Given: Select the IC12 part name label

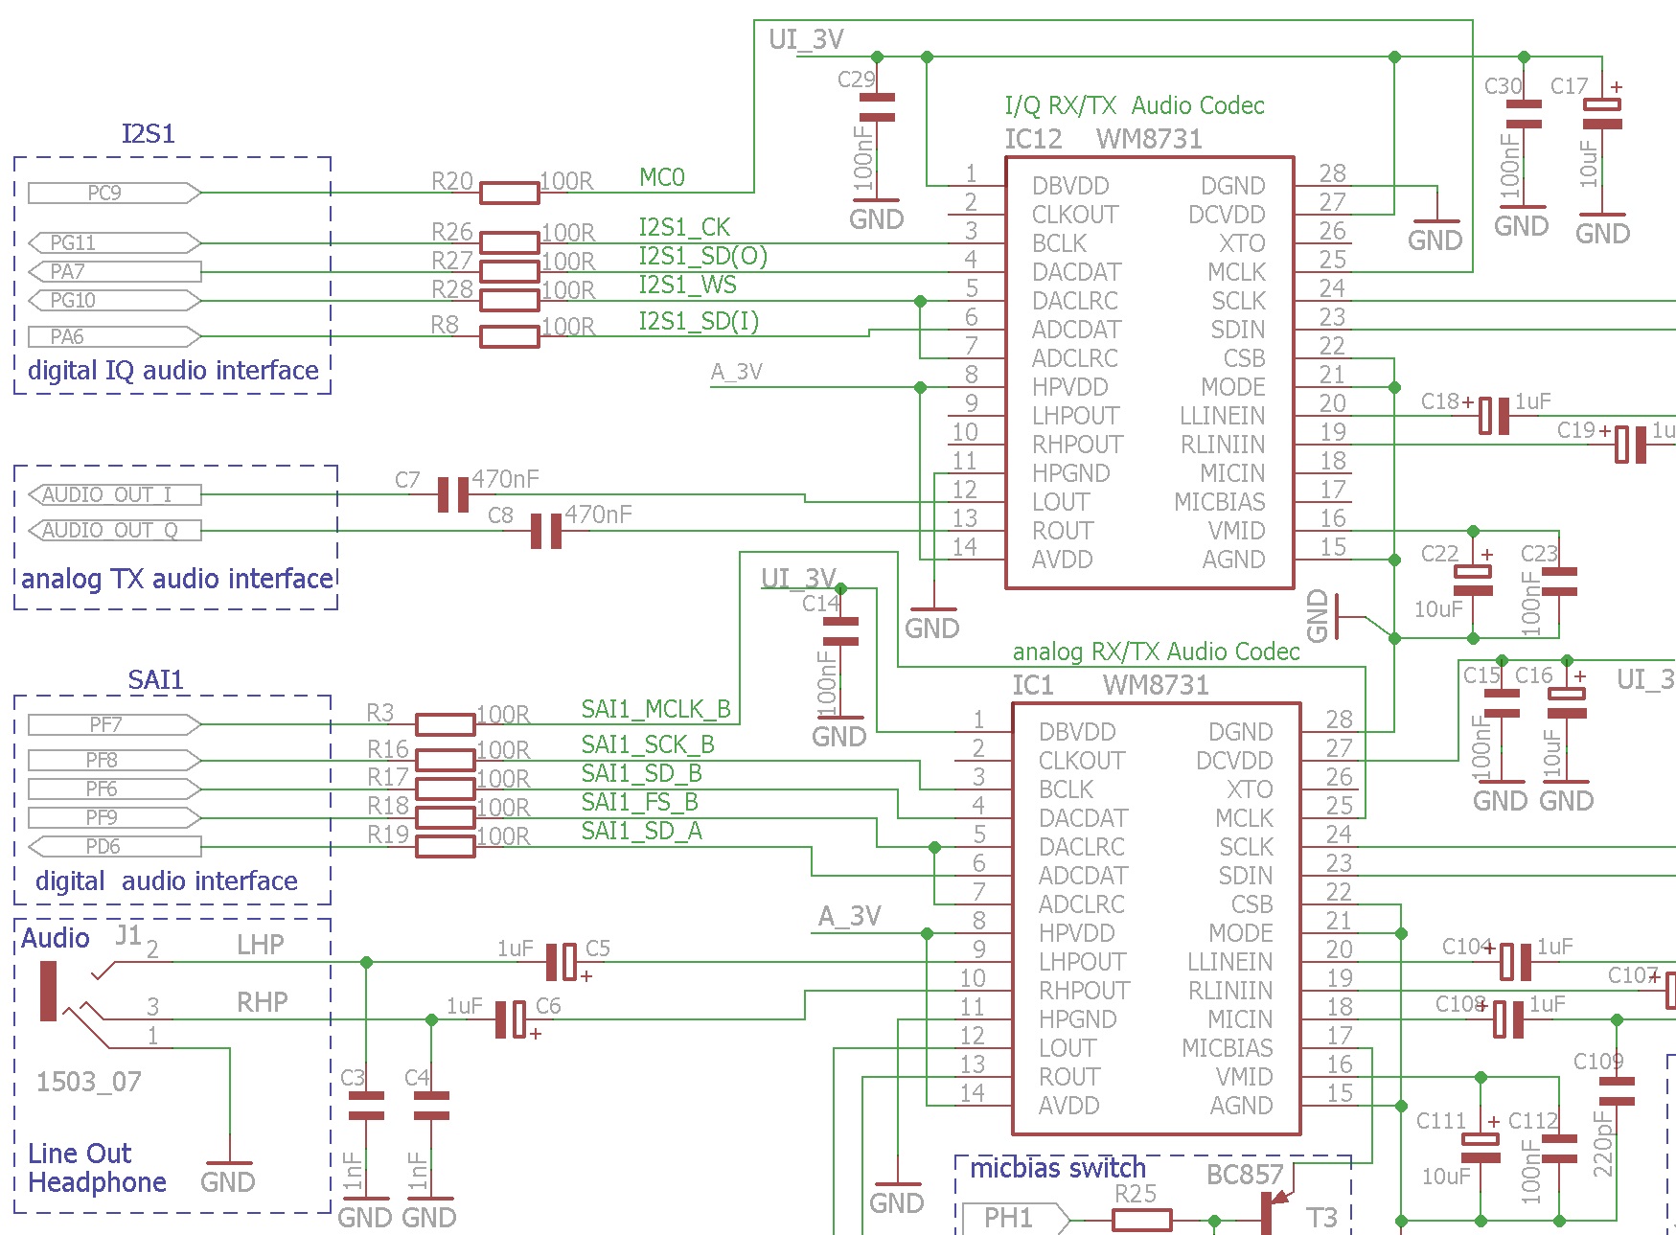Looking at the screenshot, I should point(1033,140).
